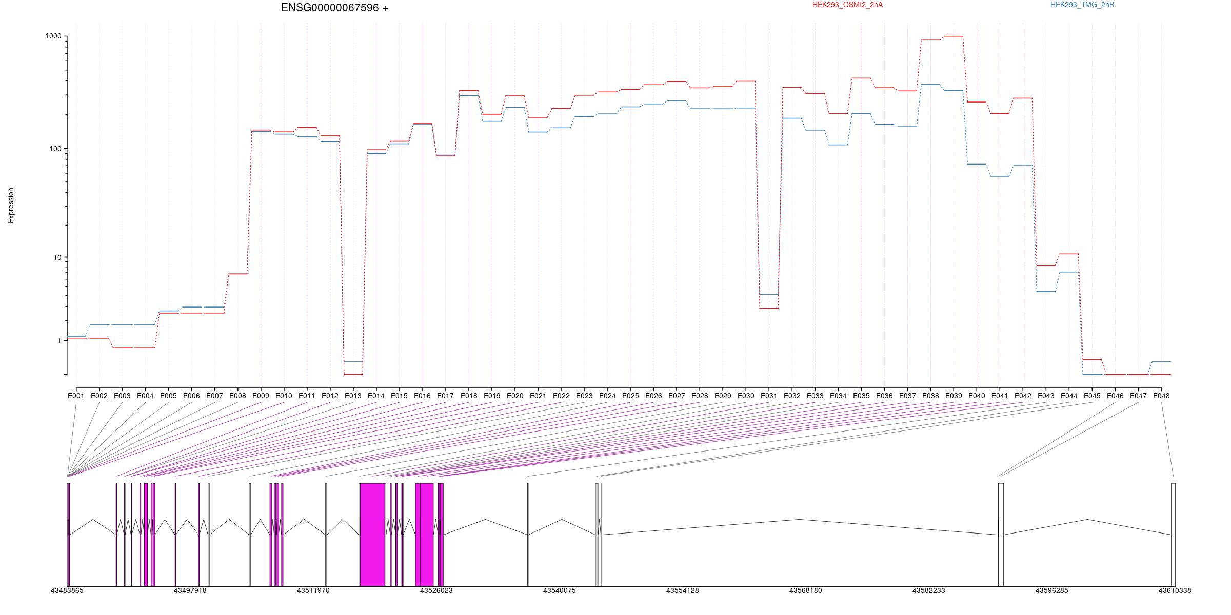Click the widest magenta exon block in the gene model
This screenshot has height=615, width=1231.
click(372, 535)
